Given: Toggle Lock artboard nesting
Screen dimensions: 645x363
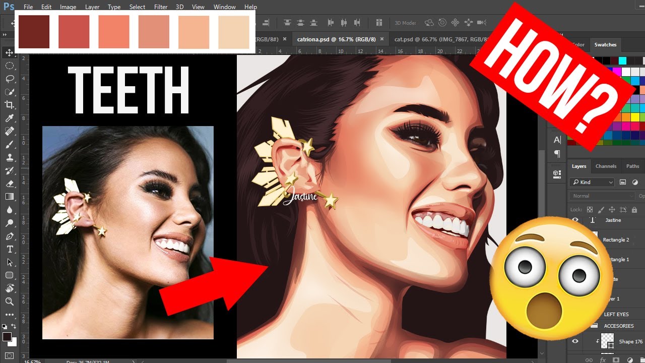Looking at the screenshot, I should [623, 210].
